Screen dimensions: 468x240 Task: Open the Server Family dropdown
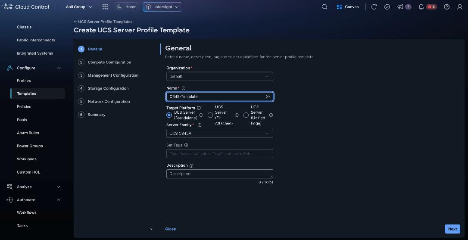(x=220, y=134)
